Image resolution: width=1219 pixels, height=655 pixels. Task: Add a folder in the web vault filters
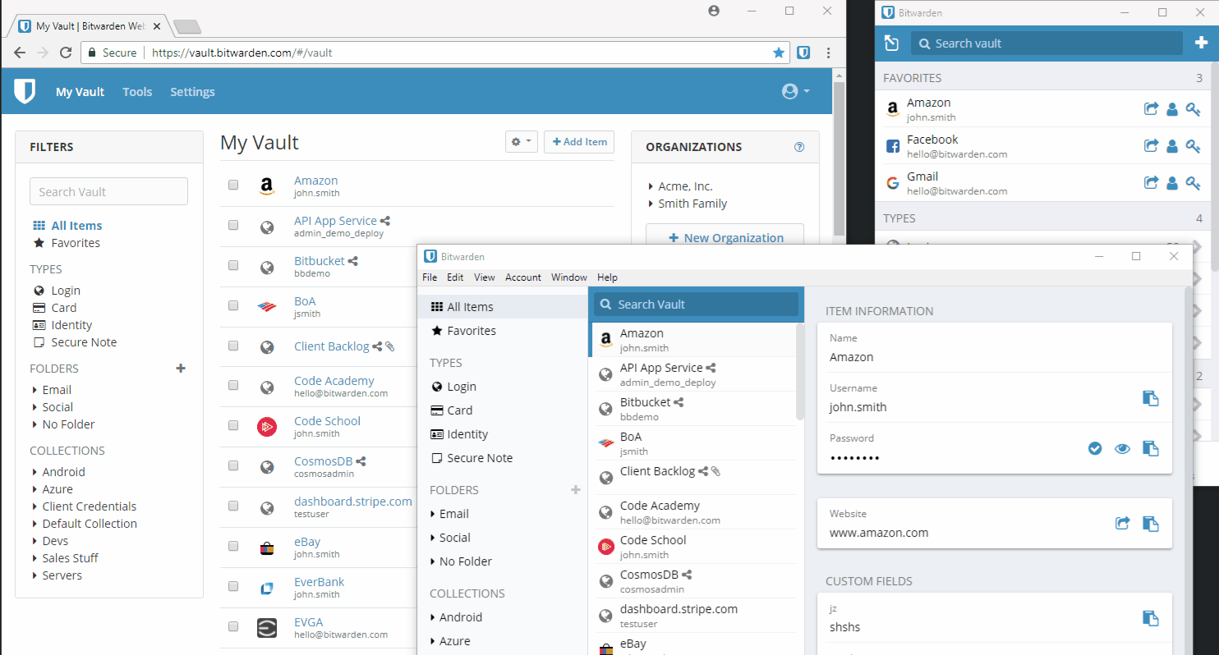181,369
